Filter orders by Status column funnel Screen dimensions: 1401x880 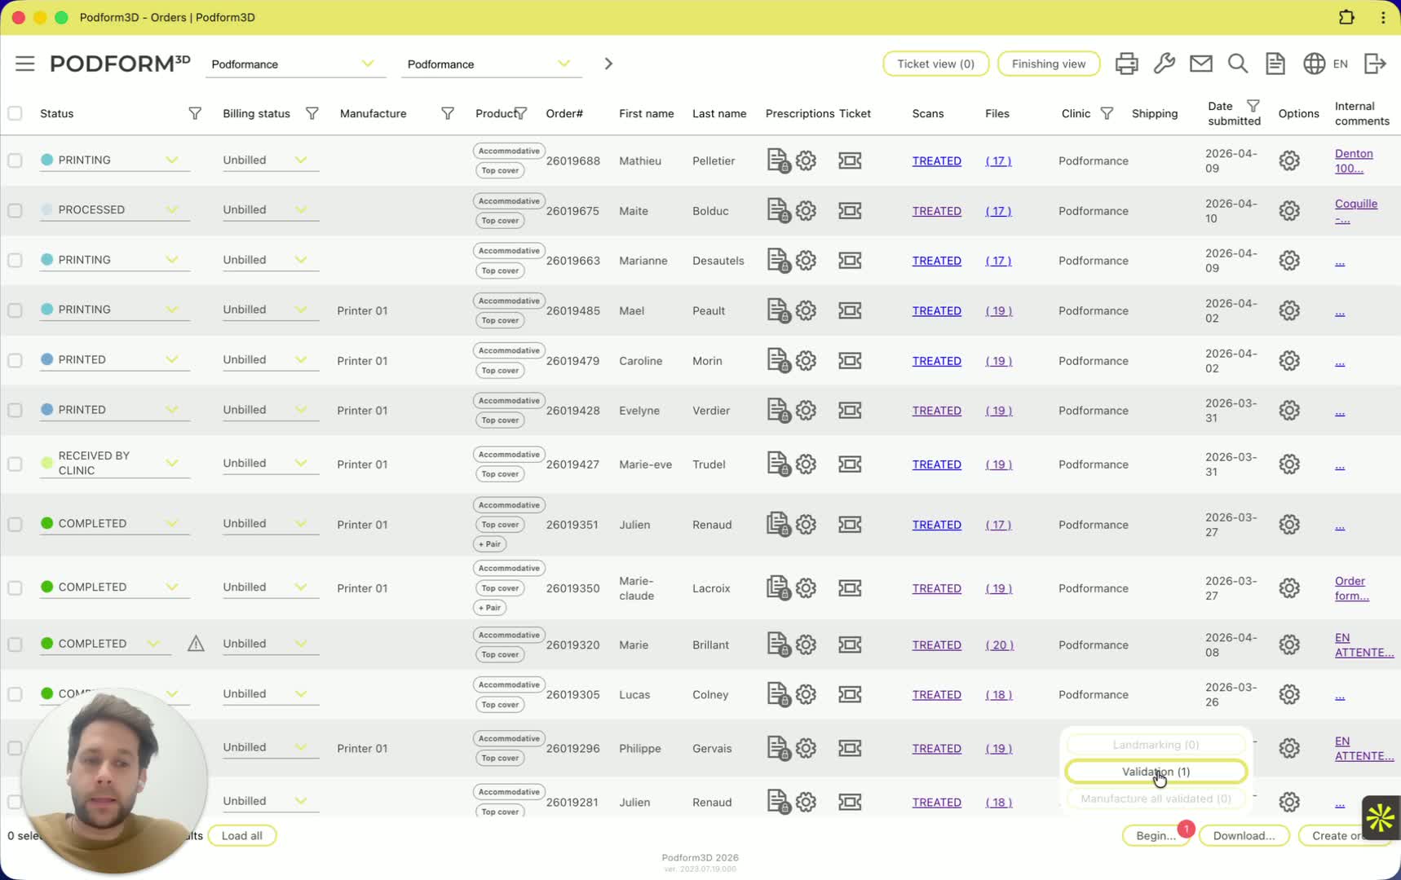195,113
